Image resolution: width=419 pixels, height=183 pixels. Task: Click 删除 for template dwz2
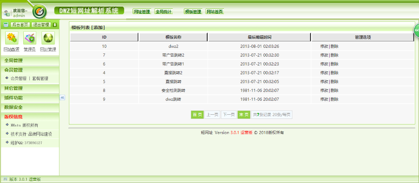(x=335, y=46)
